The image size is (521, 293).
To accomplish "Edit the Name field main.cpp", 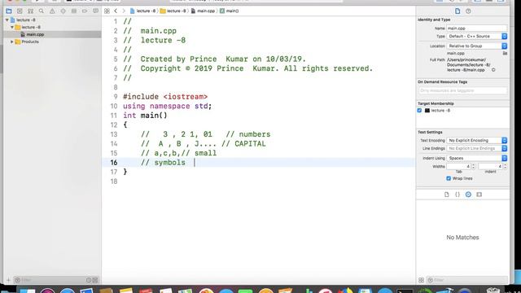I will coord(477,28).
